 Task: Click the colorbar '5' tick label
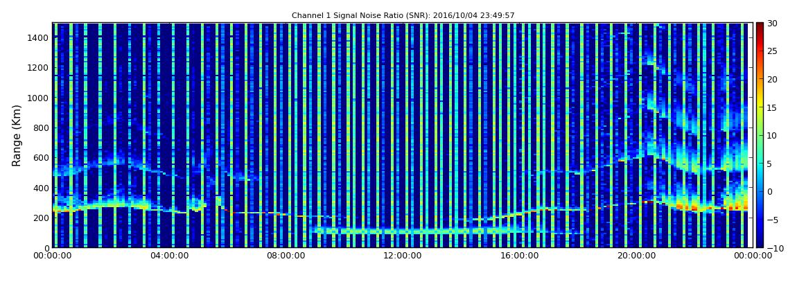pyautogui.click(x=770, y=164)
